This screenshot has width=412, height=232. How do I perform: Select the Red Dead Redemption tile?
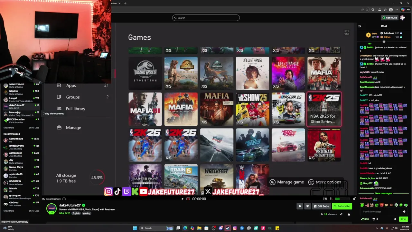point(324,145)
